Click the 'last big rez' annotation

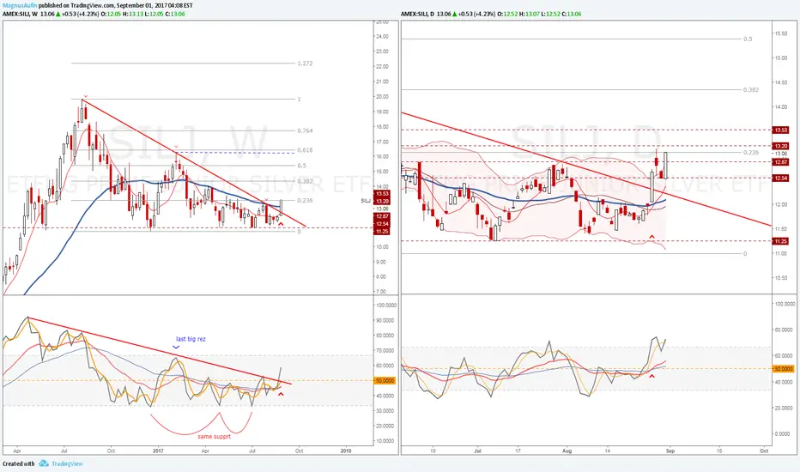click(x=191, y=339)
